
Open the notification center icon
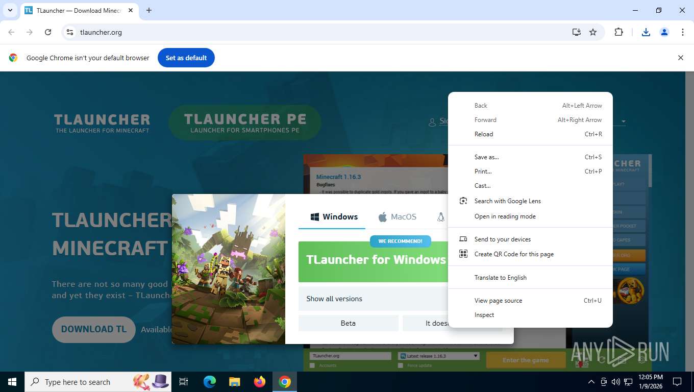point(677,382)
